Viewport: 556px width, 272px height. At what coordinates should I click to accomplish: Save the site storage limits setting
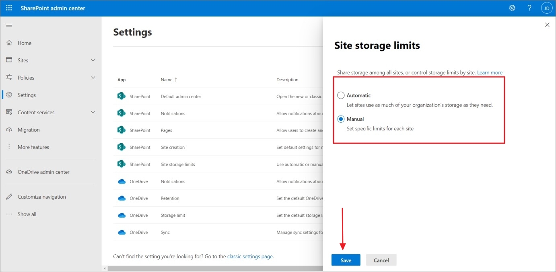pyautogui.click(x=346, y=260)
